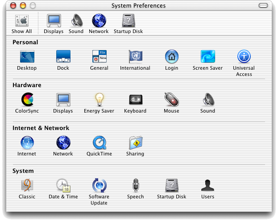278x222 pixels.
Task: Click the Personal section heading
Action: [25, 42]
